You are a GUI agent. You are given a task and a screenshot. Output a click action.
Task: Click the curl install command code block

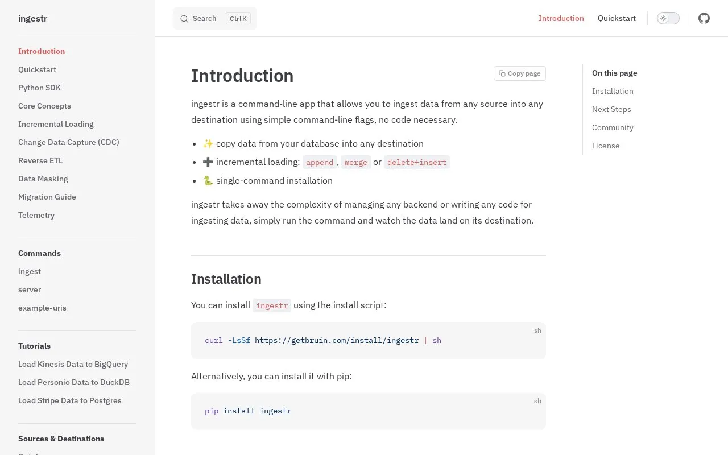click(x=369, y=341)
